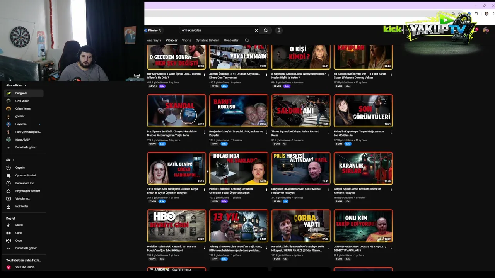Play the 13 YIL thumbnail video
Screen dimensions: 495x278
point(239,226)
